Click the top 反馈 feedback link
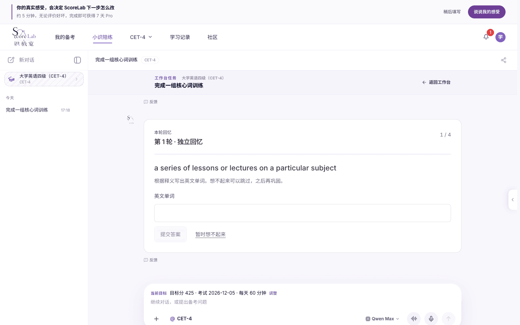The height and width of the screenshot is (325, 520). (x=151, y=102)
